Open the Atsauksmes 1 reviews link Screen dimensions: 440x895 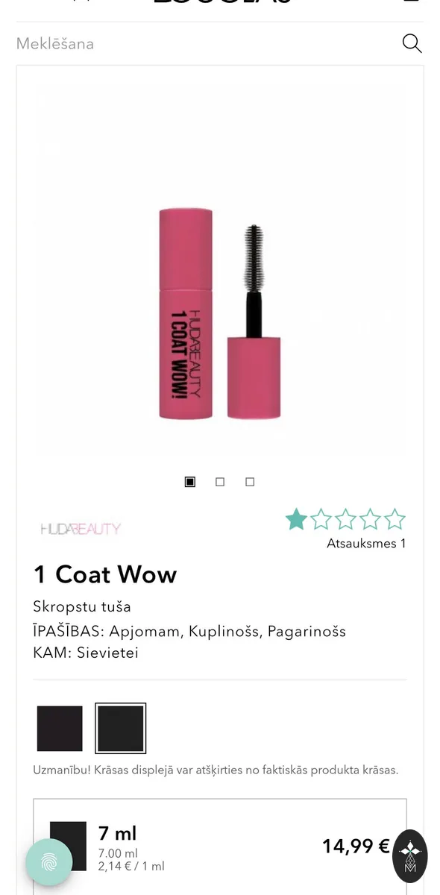pos(366,543)
